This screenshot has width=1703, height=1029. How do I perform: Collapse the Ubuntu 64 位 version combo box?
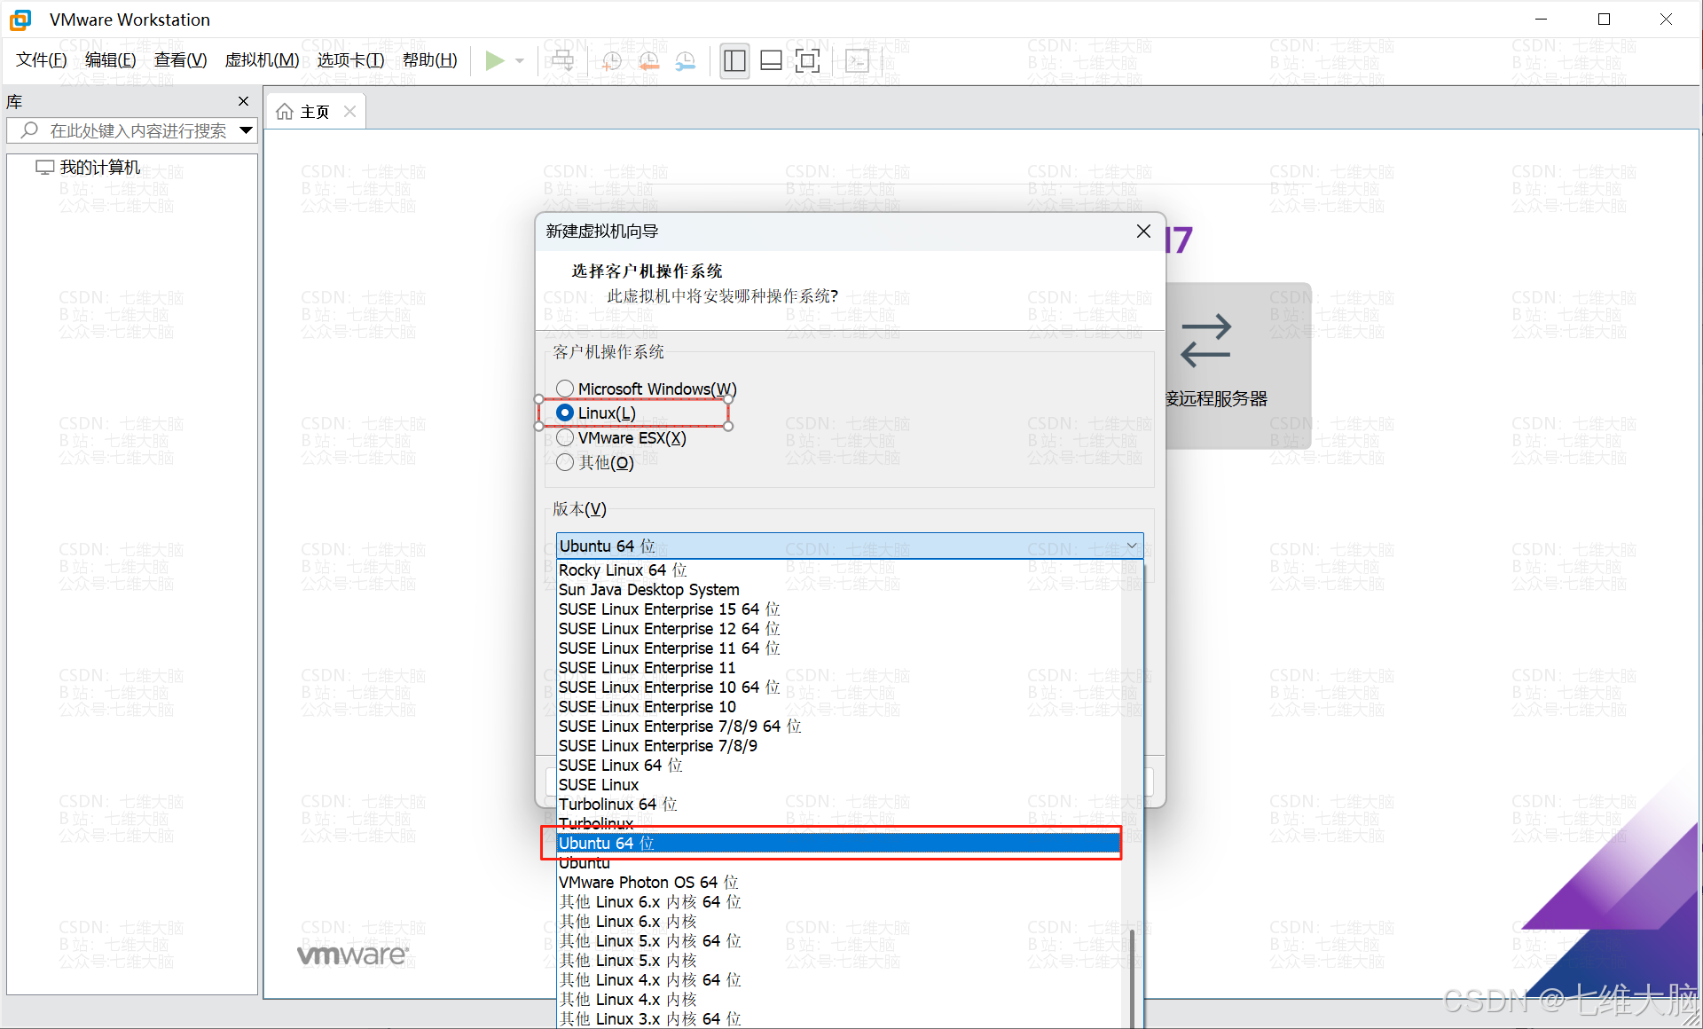coord(1132,546)
